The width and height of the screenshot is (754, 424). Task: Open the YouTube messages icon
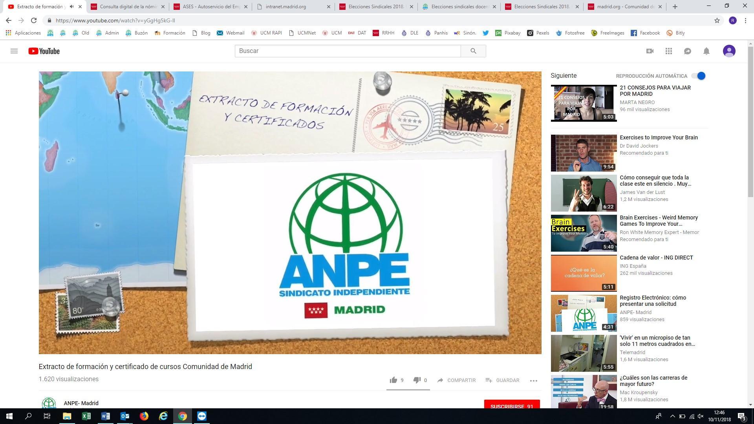[x=688, y=51]
